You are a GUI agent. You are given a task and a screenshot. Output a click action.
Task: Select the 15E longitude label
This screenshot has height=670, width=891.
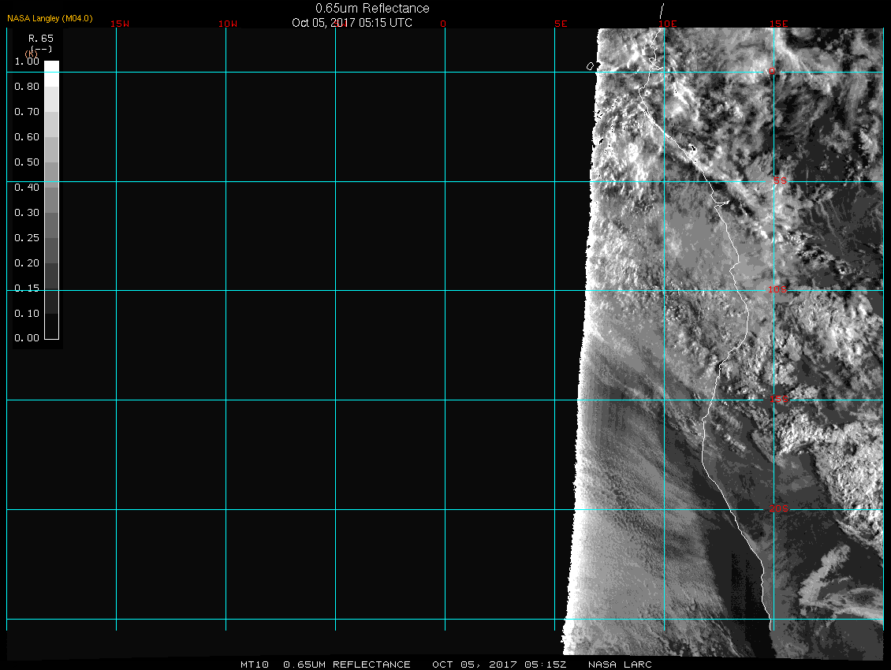pyautogui.click(x=779, y=24)
